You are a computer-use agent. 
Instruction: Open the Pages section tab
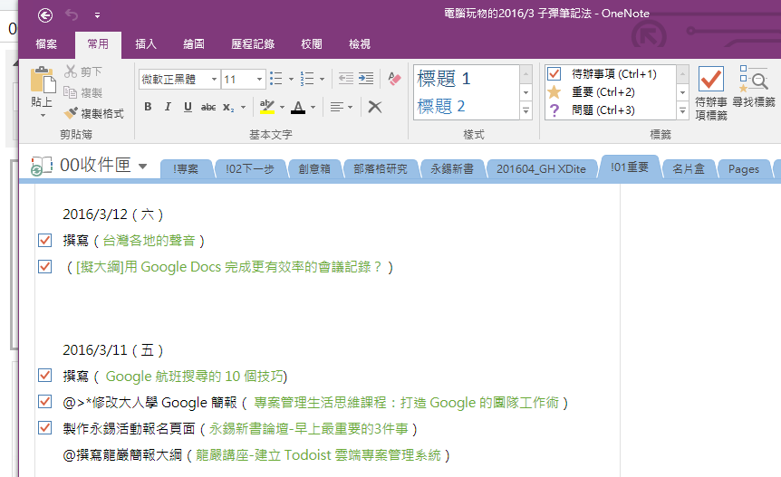(743, 169)
